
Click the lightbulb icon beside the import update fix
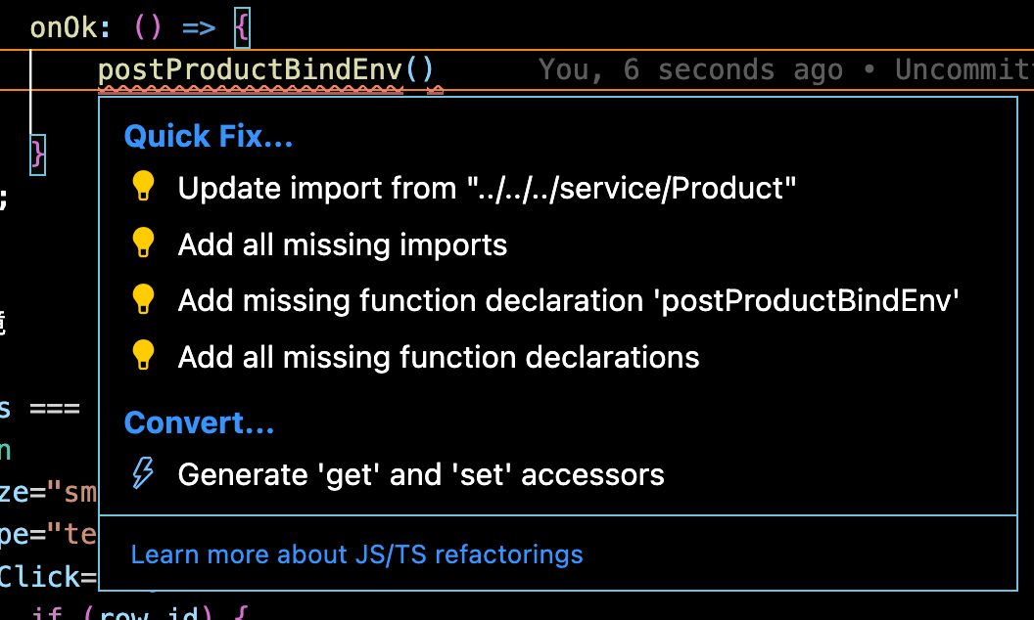point(143,187)
